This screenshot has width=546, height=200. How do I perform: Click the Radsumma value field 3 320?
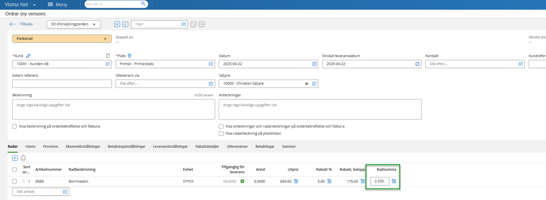pyautogui.click(x=380, y=181)
